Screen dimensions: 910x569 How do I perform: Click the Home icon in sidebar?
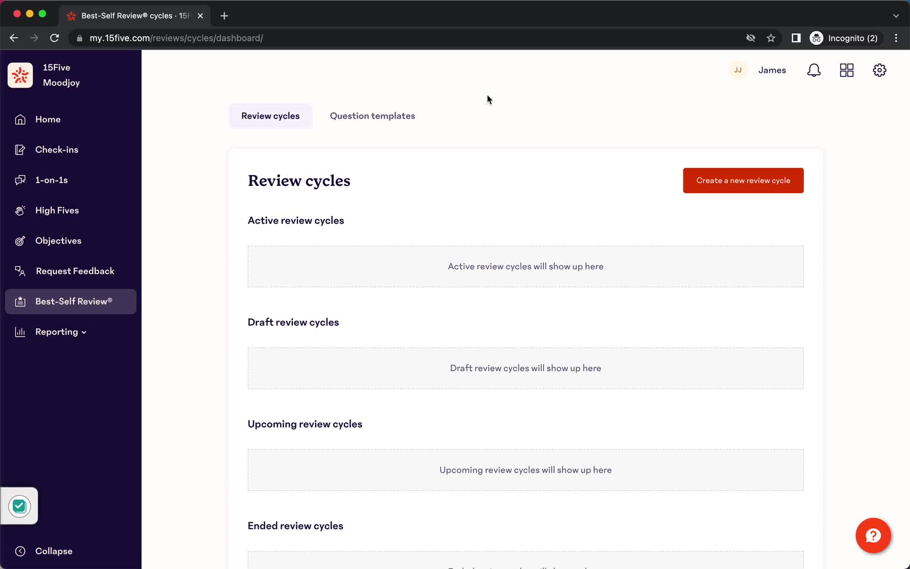pos(19,119)
